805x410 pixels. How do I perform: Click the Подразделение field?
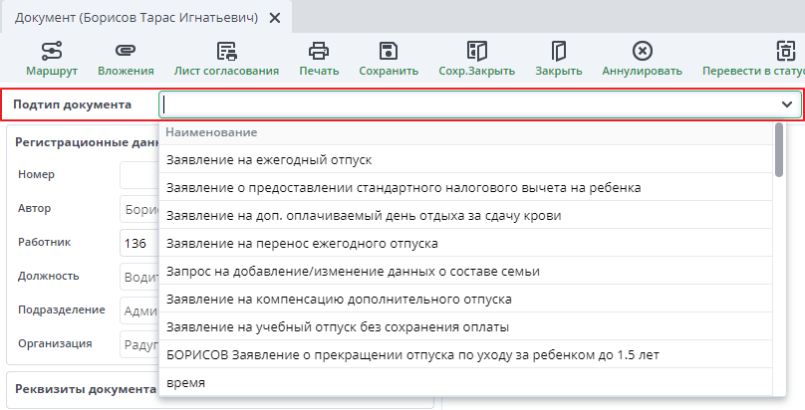click(139, 310)
